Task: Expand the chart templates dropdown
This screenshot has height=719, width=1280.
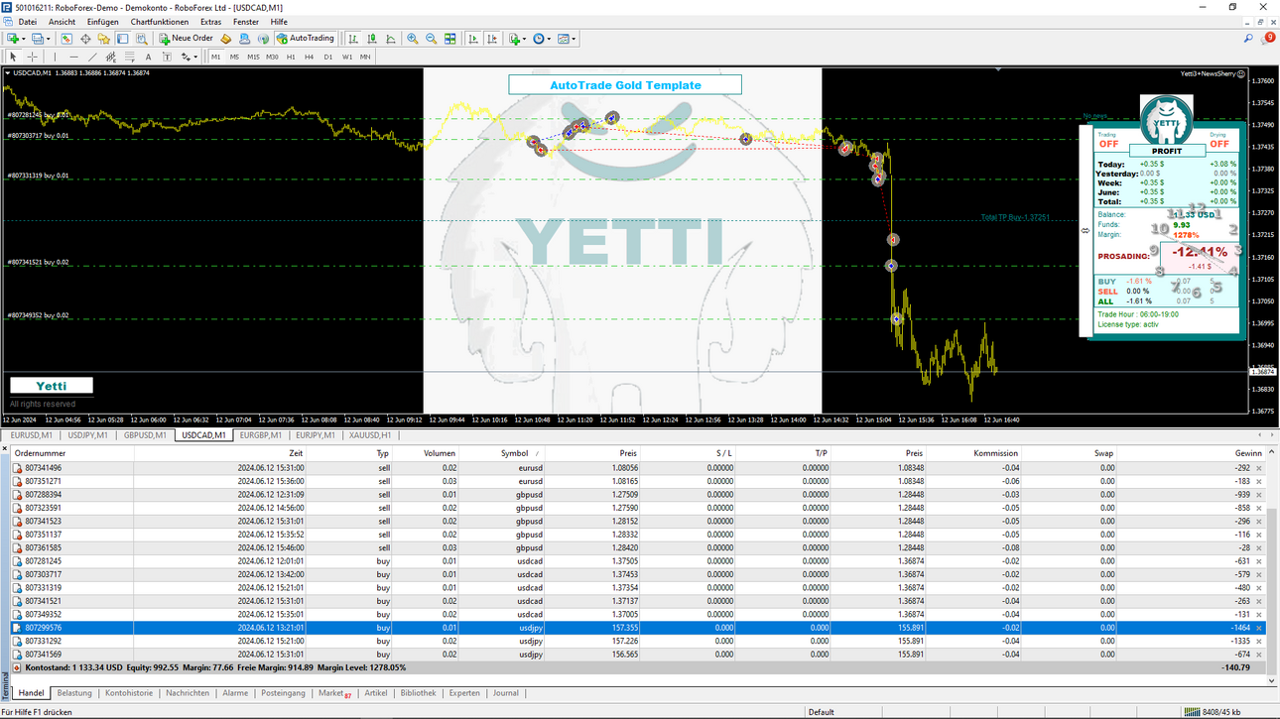Action: point(575,39)
